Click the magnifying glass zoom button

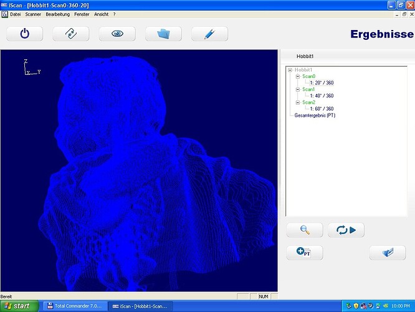click(305, 230)
